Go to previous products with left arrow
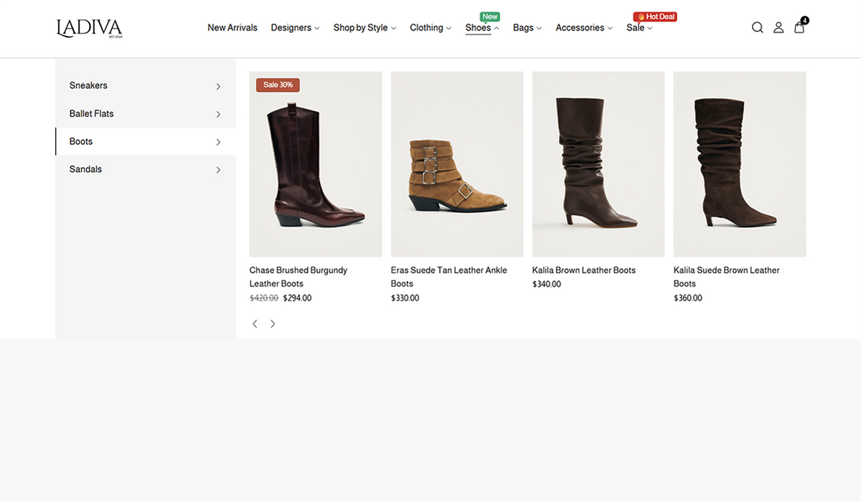 click(x=255, y=324)
